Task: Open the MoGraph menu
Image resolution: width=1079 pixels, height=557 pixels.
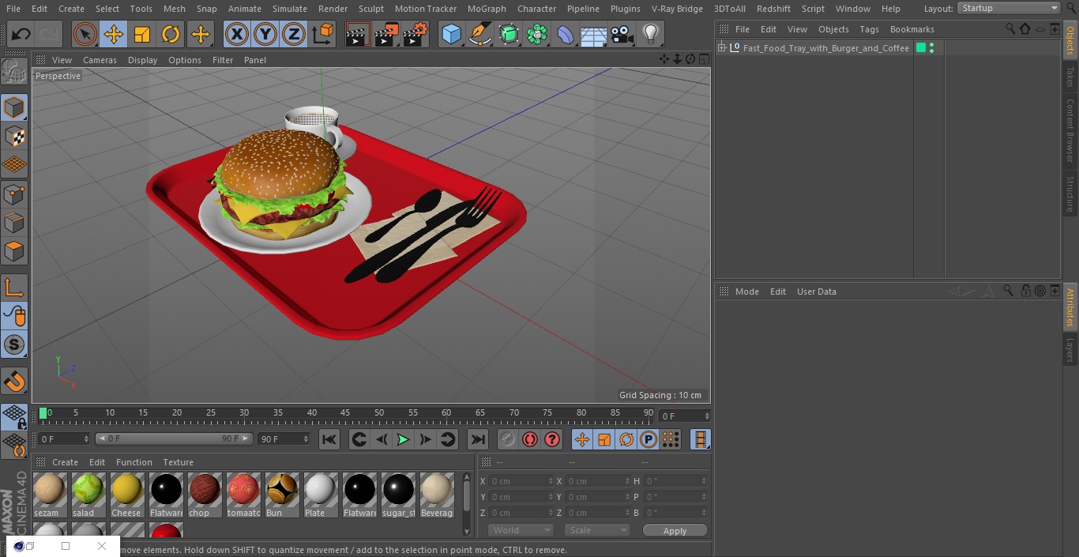Action: click(487, 9)
